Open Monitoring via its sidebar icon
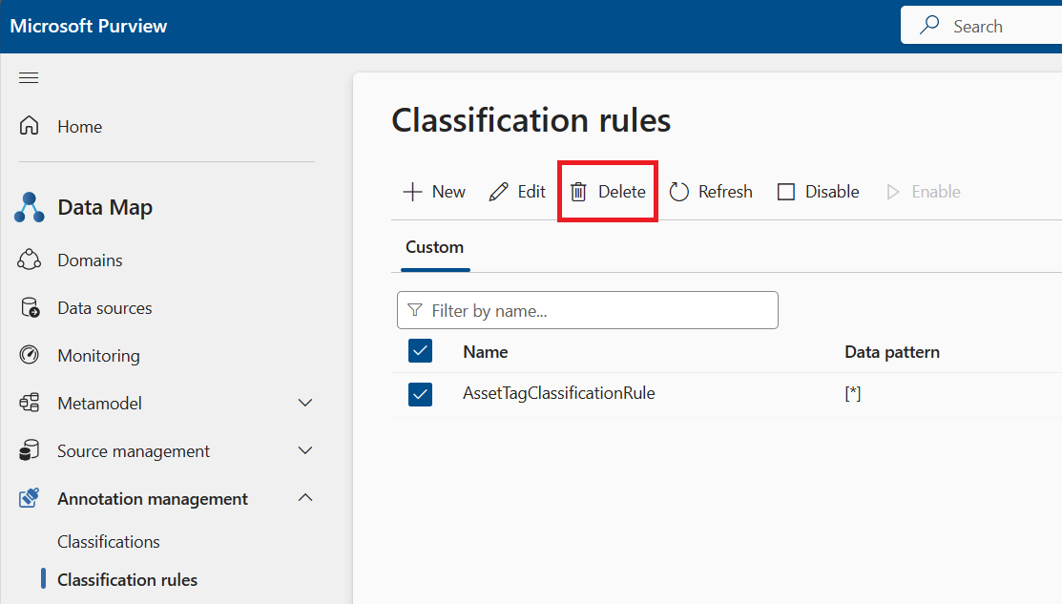Image resolution: width=1062 pixels, height=604 pixels. 31,355
